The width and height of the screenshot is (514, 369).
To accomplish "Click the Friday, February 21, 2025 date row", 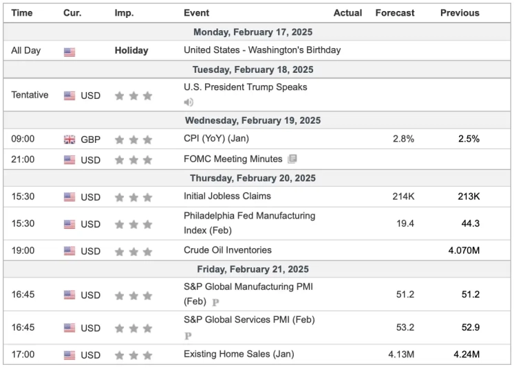I will (x=253, y=269).
